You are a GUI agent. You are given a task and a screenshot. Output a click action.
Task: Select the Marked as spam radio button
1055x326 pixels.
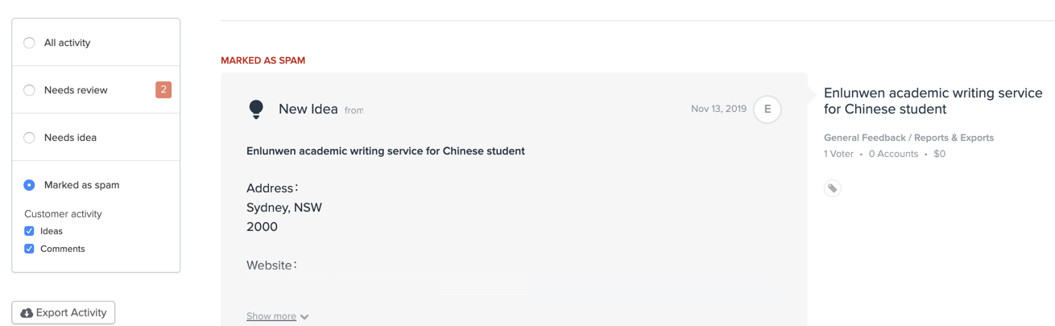tap(29, 185)
